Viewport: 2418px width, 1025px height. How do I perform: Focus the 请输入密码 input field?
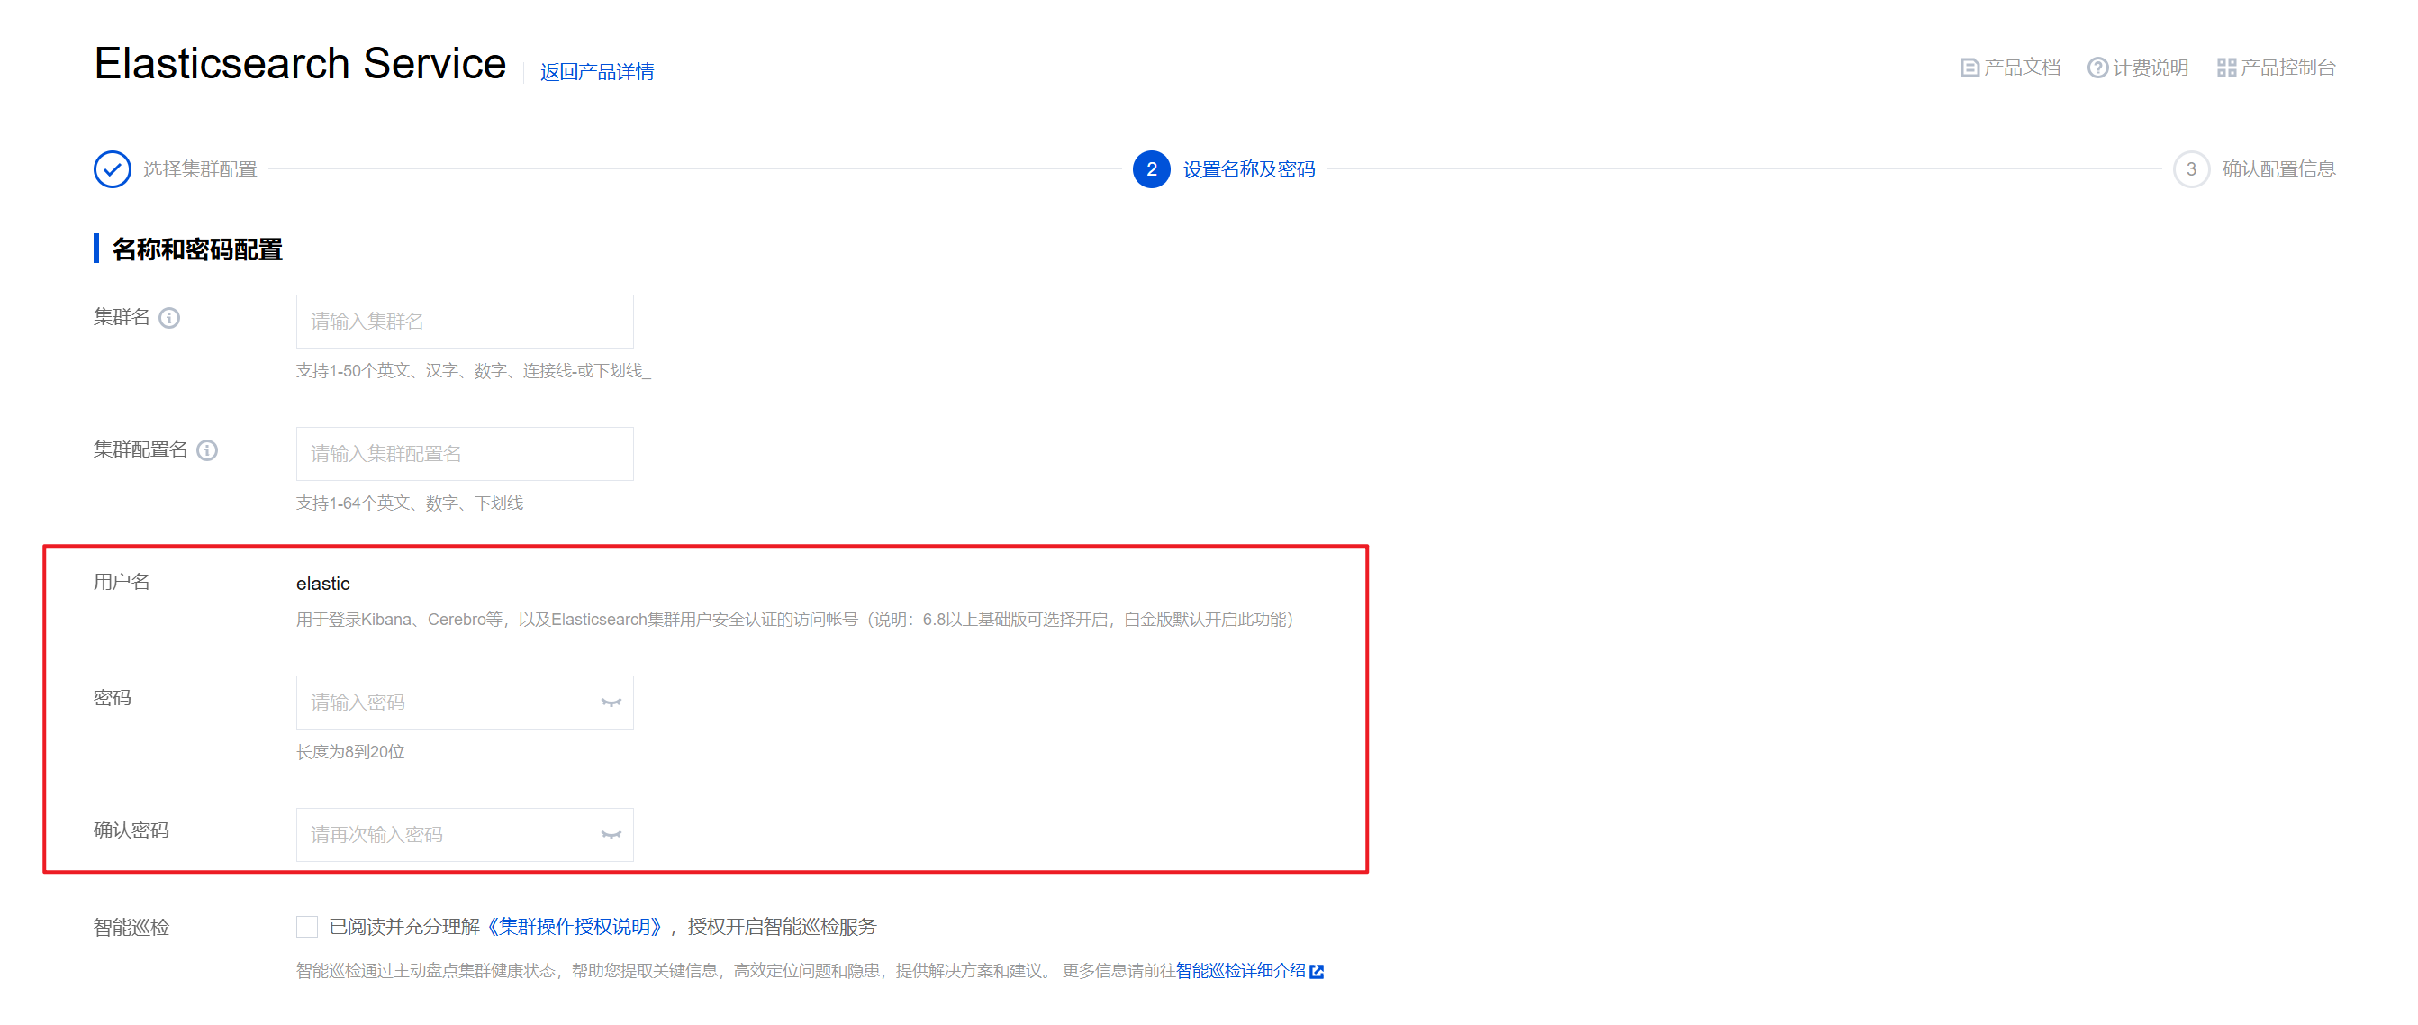[x=465, y=703]
